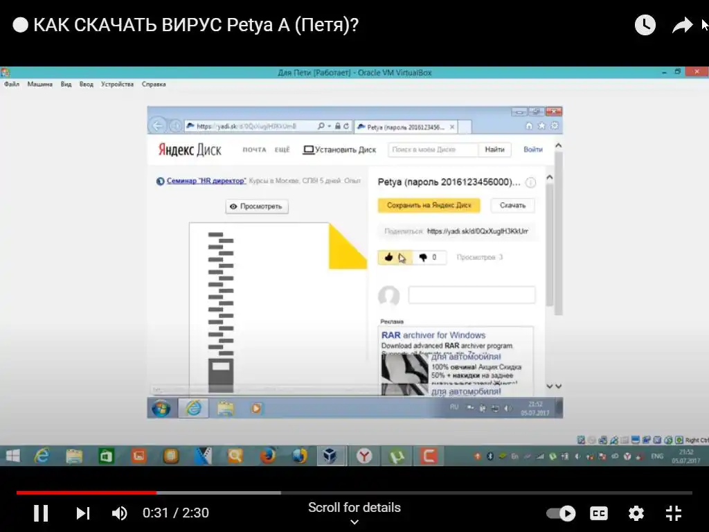Expand Scroll for details chevron
The height and width of the screenshot is (532, 709).
pyautogui.click(x=354, y=522)
